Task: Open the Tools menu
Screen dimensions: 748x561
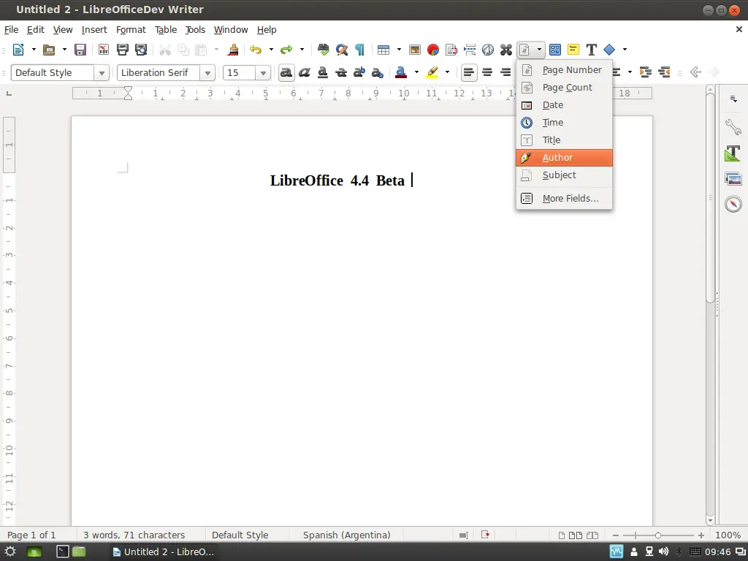Action: [195, 29]
